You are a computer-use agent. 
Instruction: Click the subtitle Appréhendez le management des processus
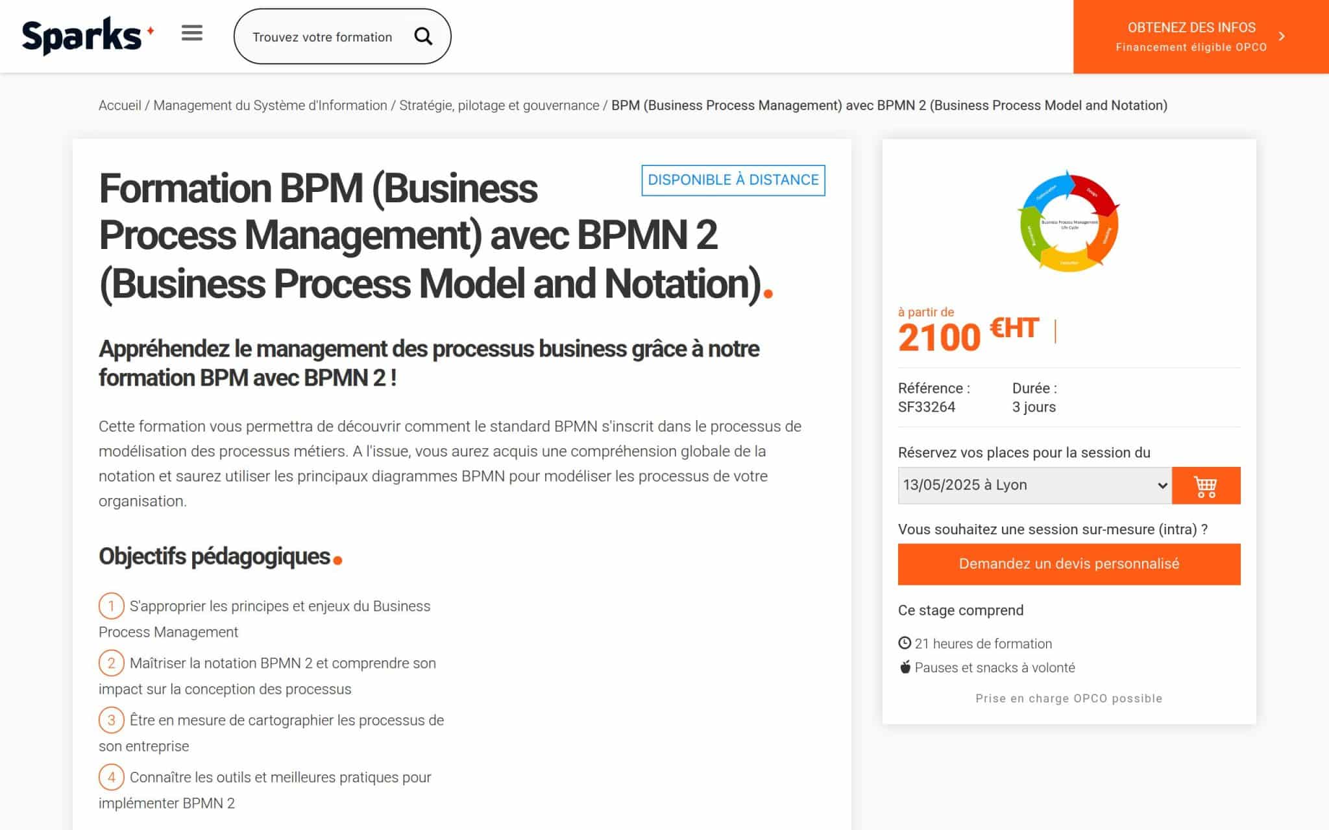point(429,363)
